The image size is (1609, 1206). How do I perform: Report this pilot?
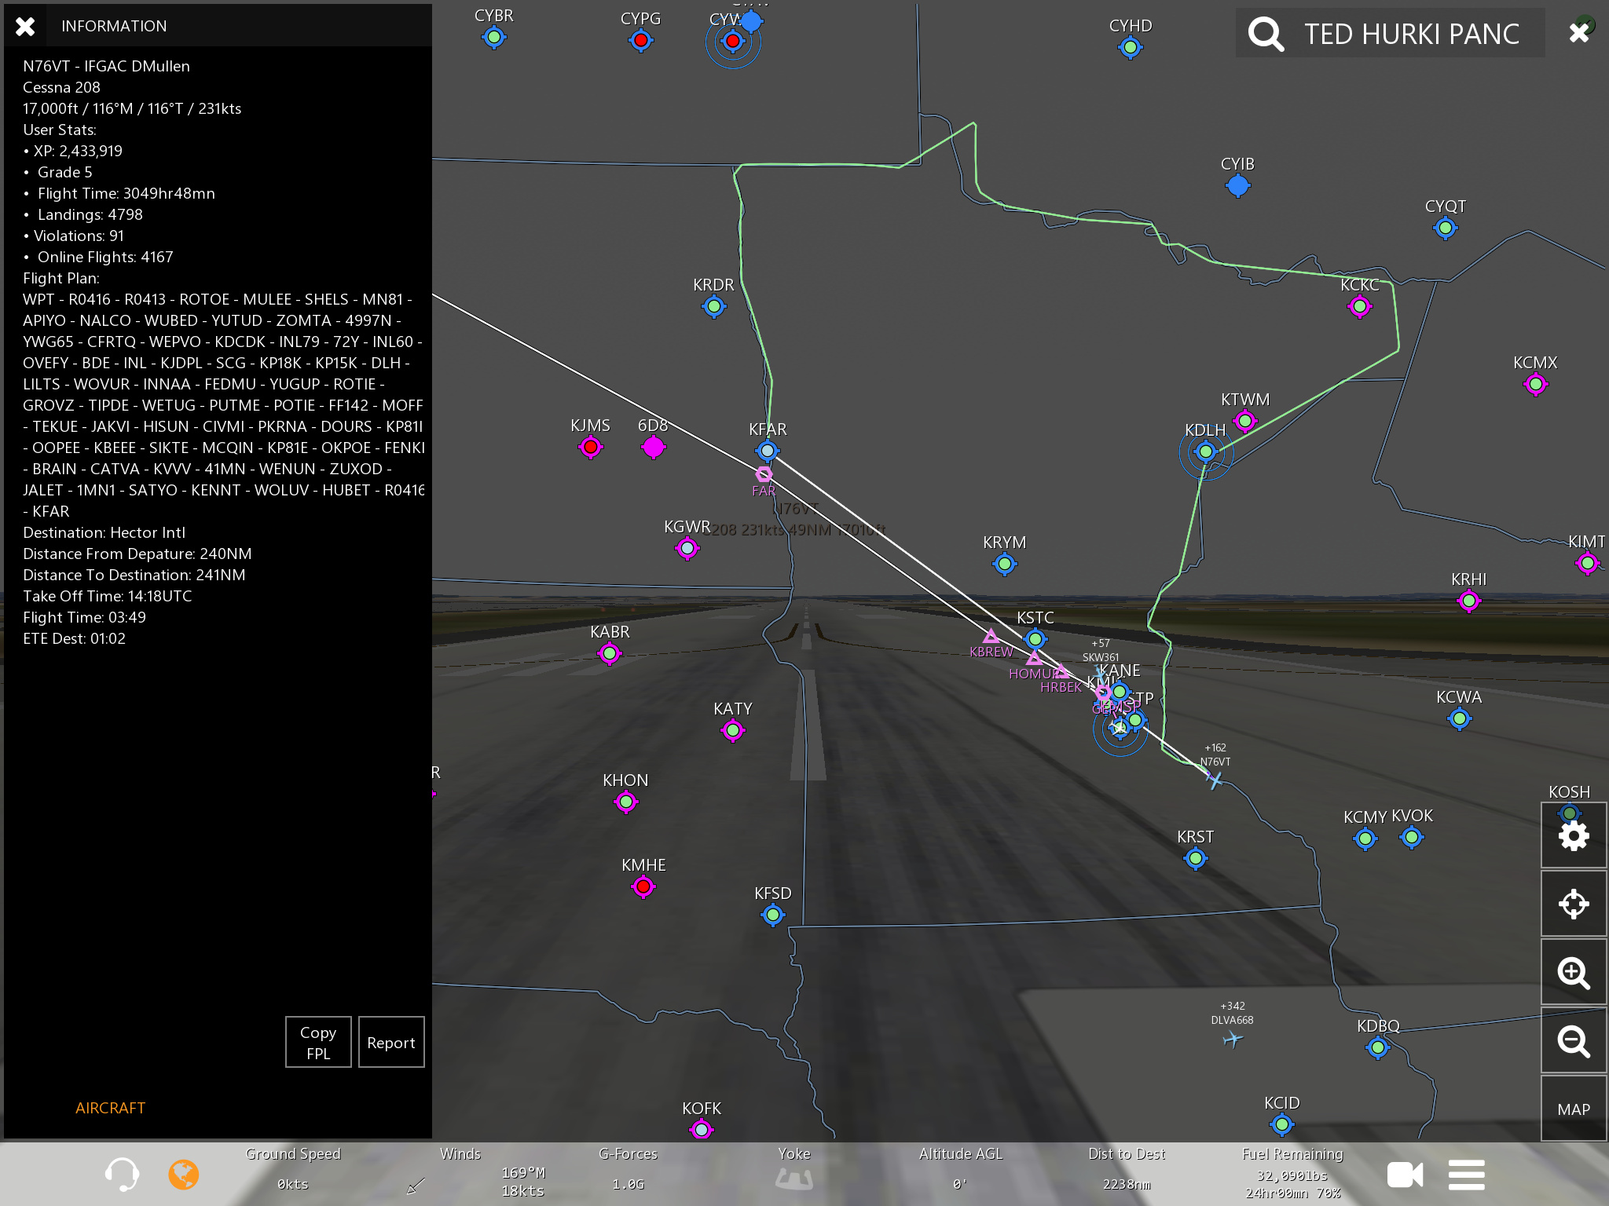(x=390, y=1042)
